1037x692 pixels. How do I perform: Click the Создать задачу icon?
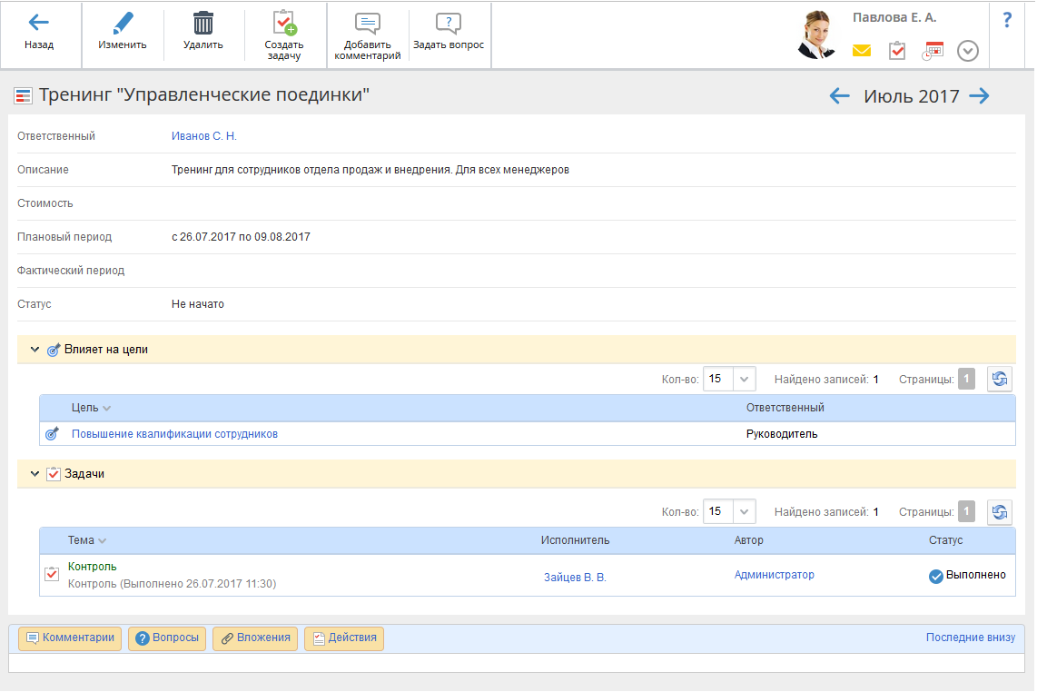click(284, 24)
